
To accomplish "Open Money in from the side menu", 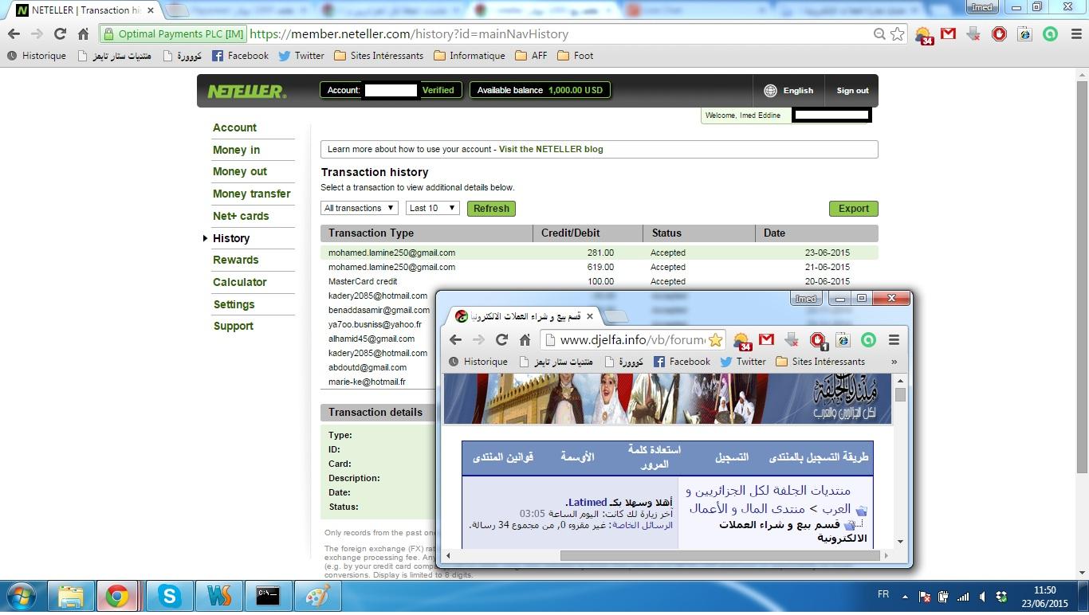I will coord(236,150).
